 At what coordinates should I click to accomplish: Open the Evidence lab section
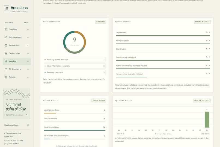[17, 53]
